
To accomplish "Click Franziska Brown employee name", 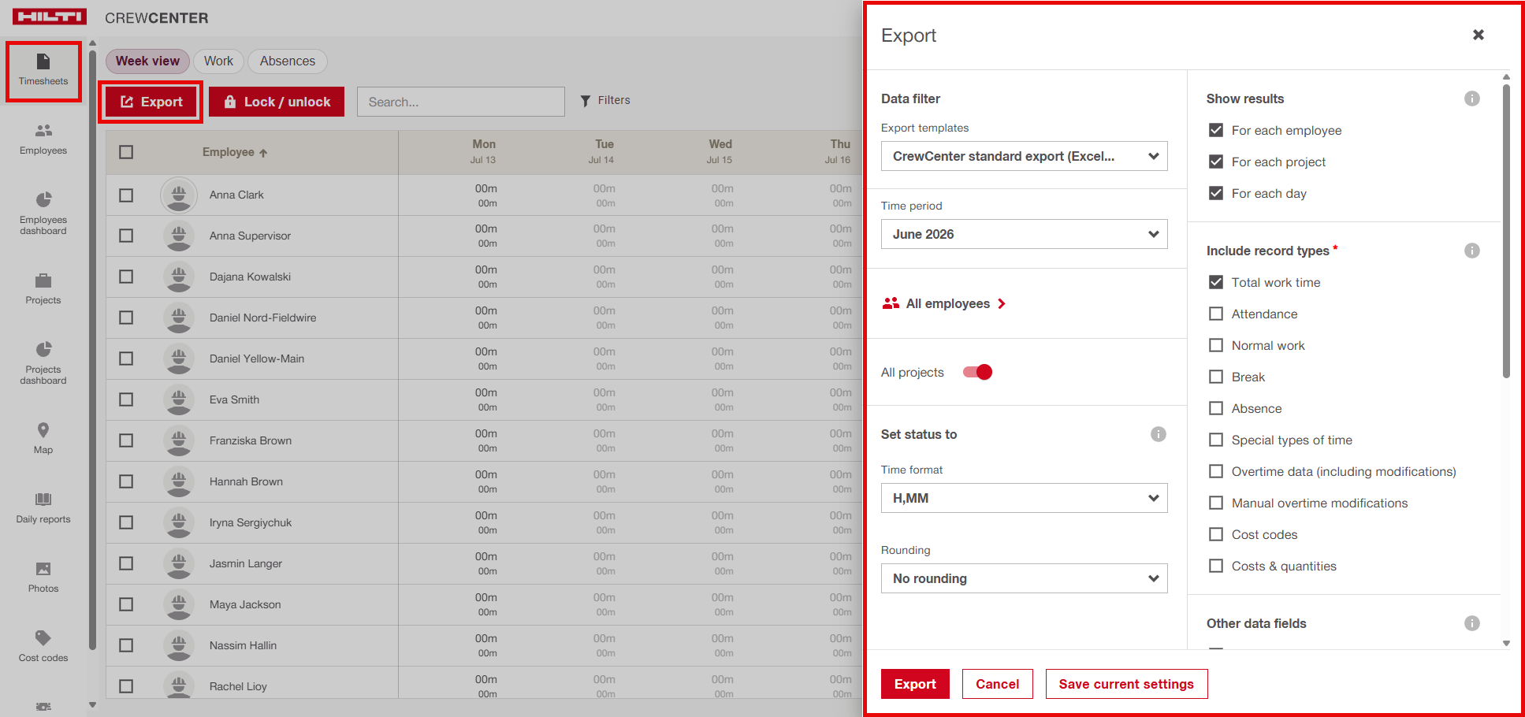I will click(x=251, y=440).
